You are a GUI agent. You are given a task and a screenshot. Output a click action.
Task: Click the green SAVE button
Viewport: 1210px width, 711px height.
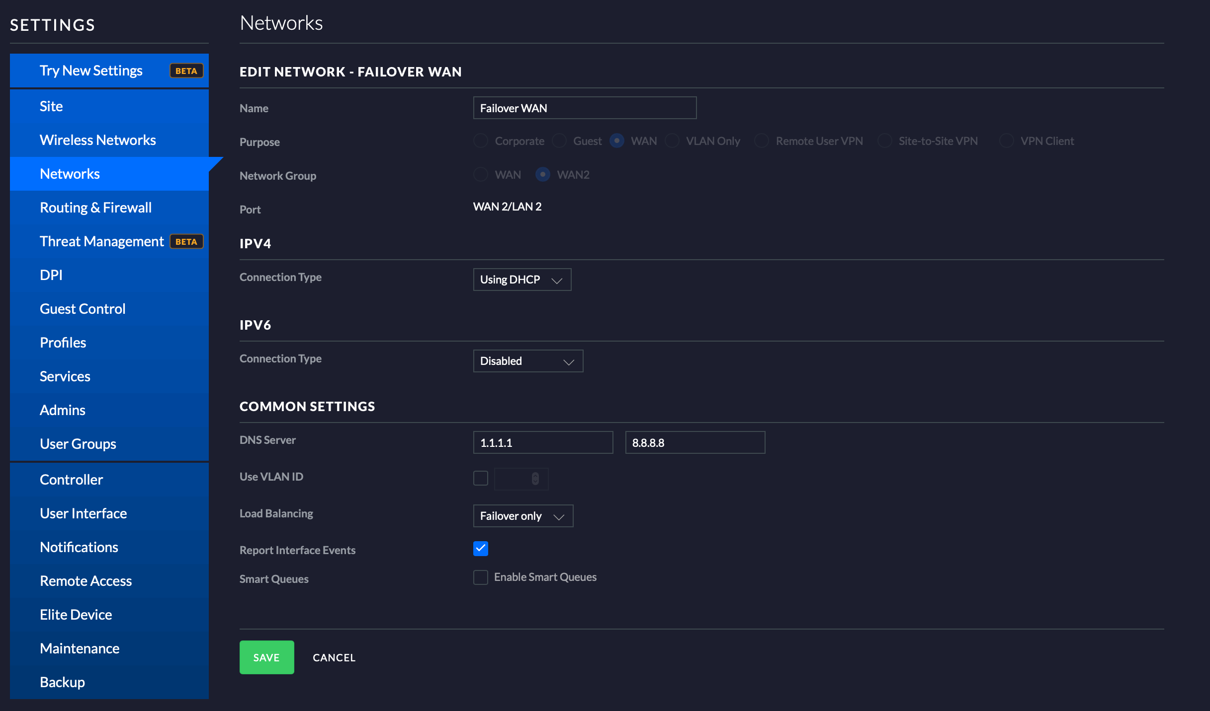(266, 657)
